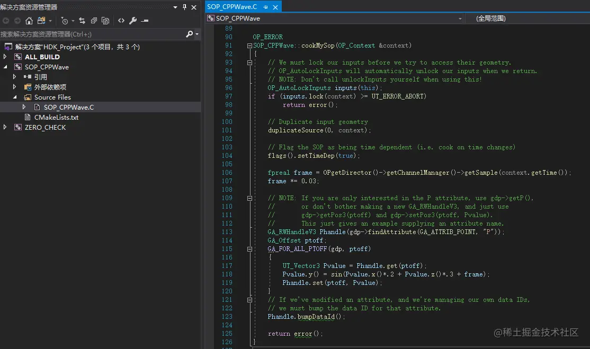Close the Solution Explorer panel
The image size is (590, 349).
(x=194, y=7)
